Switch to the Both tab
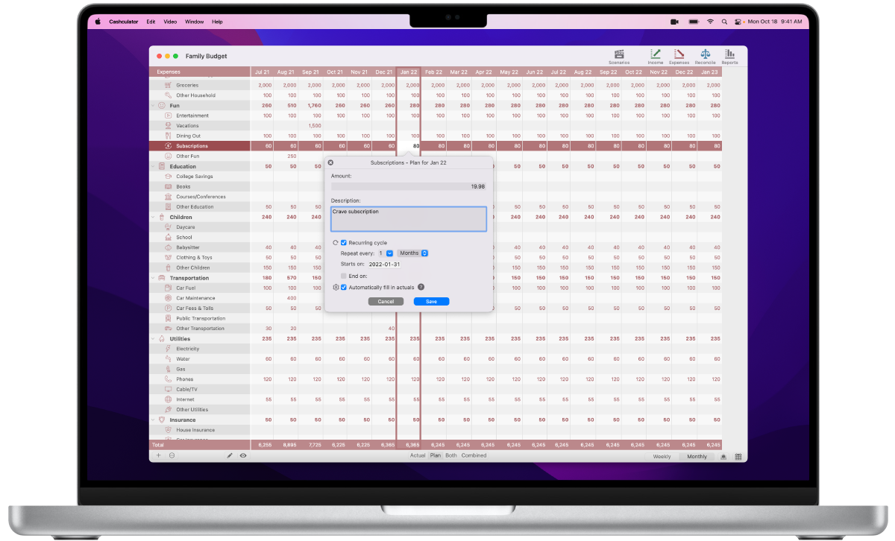Image resolution: width=895 pixels, height=541 pixels. pos(451,455)
